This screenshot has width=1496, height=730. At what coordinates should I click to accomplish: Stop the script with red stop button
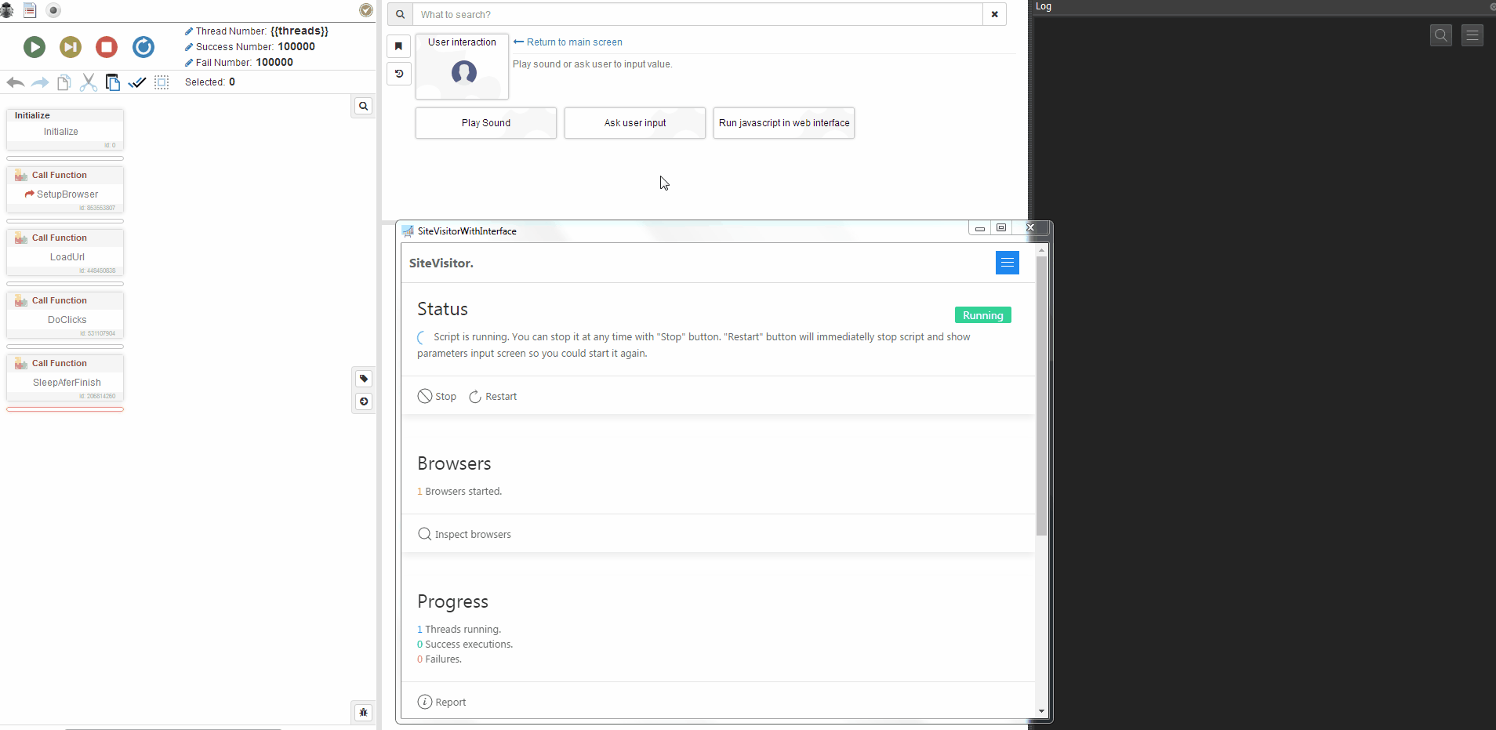click(107, 47)
